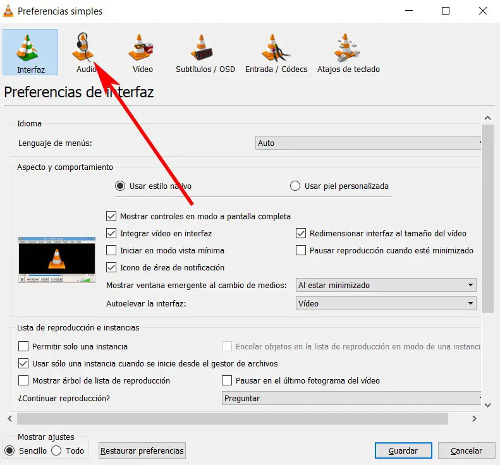The height and width of the screenshot is (465, 500).
Task: Check Permitir solo una instancia
Action: point(23,346)
